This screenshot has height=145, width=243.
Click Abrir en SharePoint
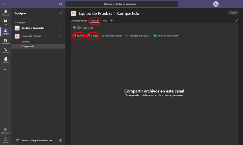[x=166, y=36]
